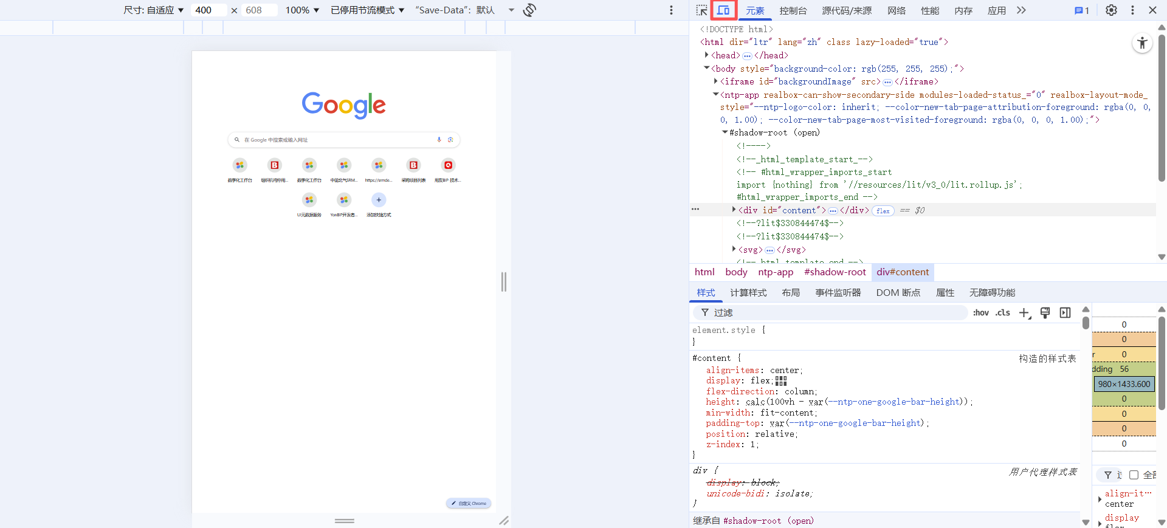Switch to the 控制台 tab
The height and width of the screenshot is (528, 1167).
793,10
